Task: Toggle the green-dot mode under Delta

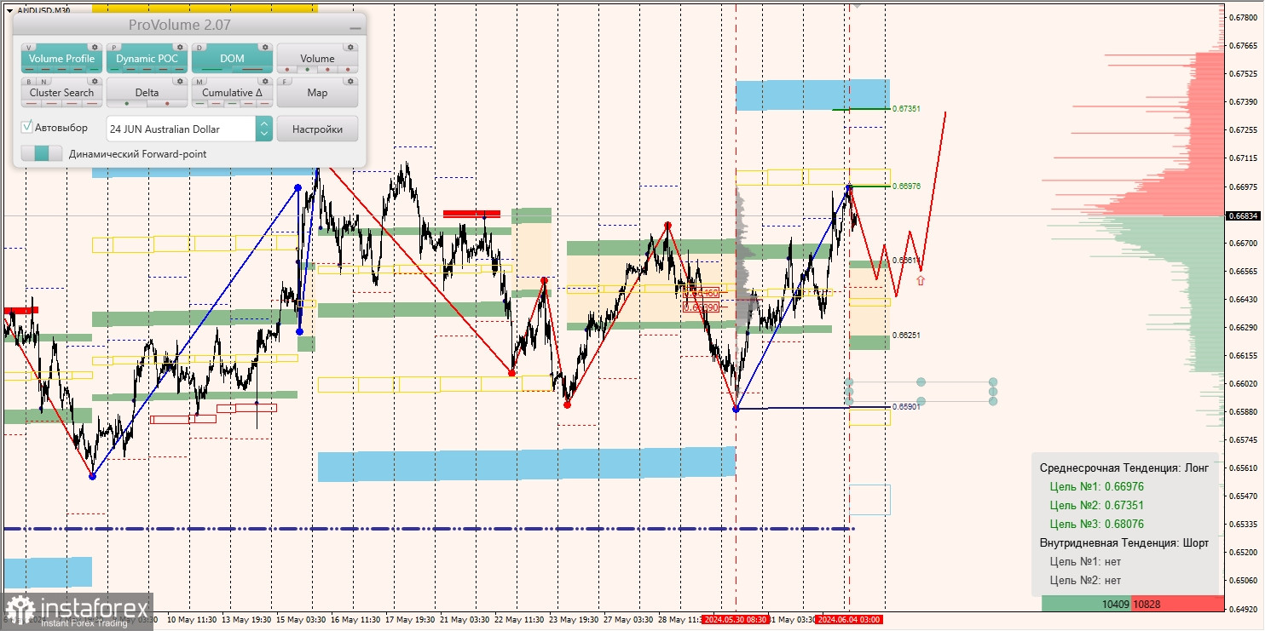Action: tap(127, 104)
